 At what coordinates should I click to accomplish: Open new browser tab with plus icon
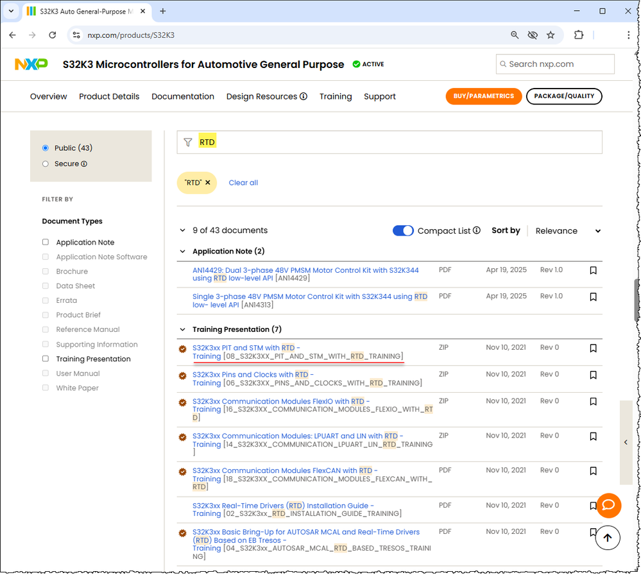pyautogui.click(x=163, y=12)
